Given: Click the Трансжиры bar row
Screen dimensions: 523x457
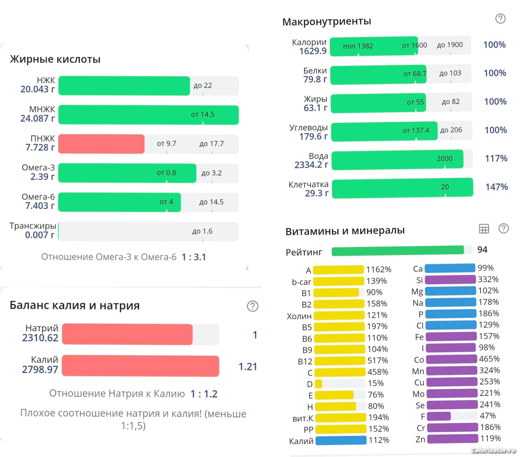Looking at the screenshot, I should coord(148,231).
